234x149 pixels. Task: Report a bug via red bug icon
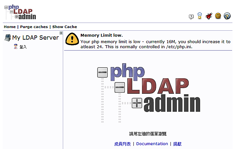209,16
